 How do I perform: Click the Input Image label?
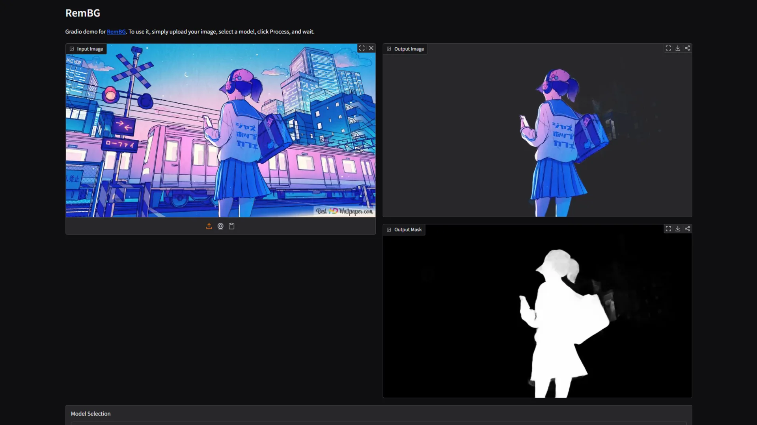[86, 49]
